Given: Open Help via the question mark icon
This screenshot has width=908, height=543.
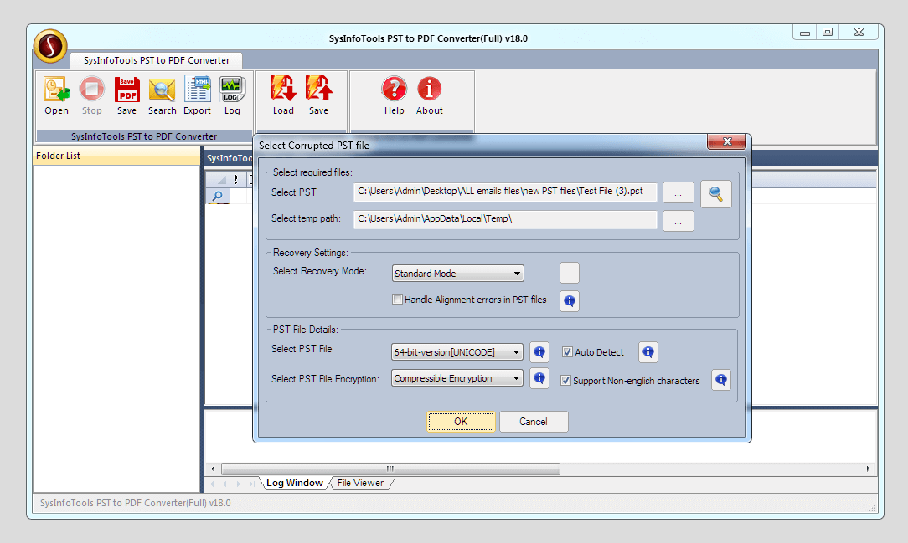Looking at the screenshot, I should coord(394,96).
